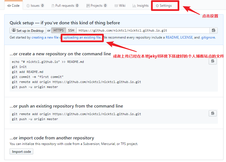226x162 pixels.
Task: Switch clone URL to SSH
Action: click(71, 30)
